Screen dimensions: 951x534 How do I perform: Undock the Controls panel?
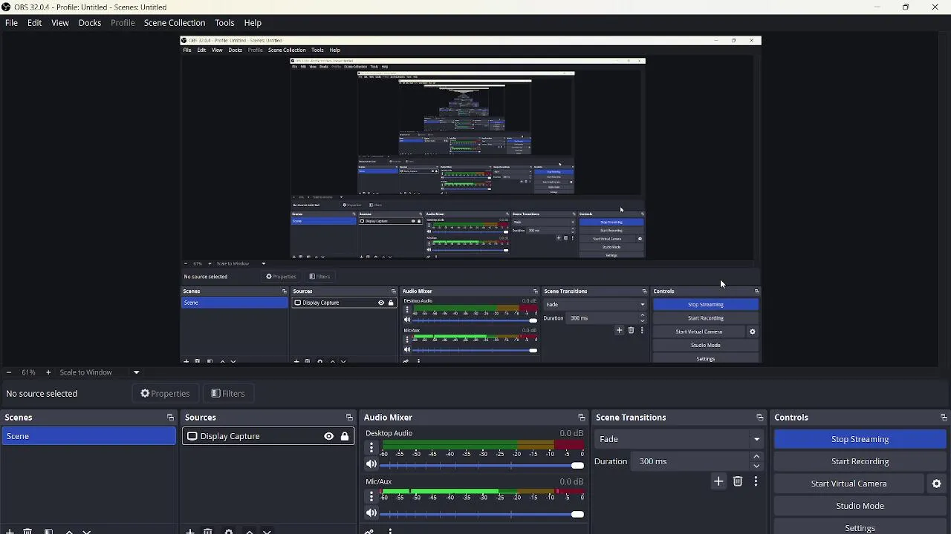944,418
